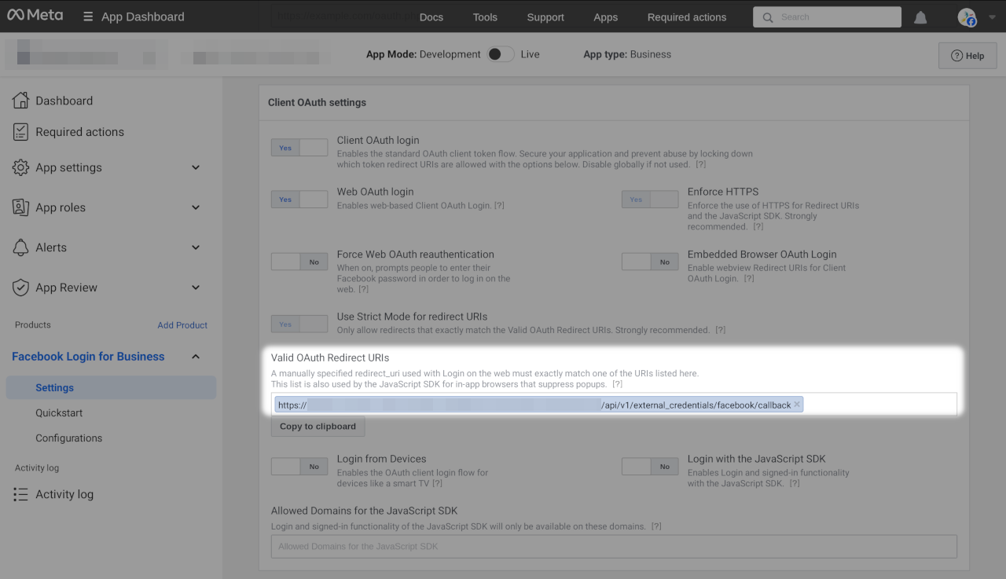
Task: Open help tooltip for Allowed Domains
Action: [x=656, y=526]
